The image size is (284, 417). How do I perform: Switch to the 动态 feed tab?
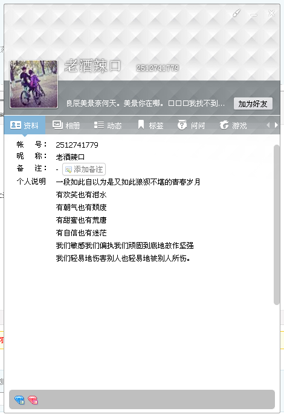point(108,125)
